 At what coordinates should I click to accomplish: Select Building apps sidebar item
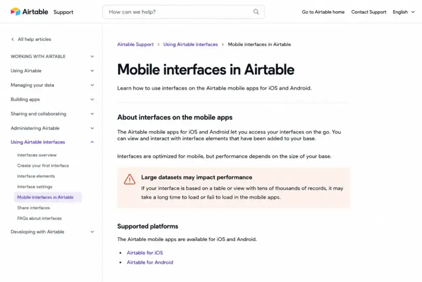pyautogui.click(x=25, y=100)
